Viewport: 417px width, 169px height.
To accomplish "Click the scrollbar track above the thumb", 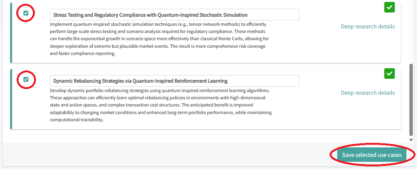I will coord(411,30).
